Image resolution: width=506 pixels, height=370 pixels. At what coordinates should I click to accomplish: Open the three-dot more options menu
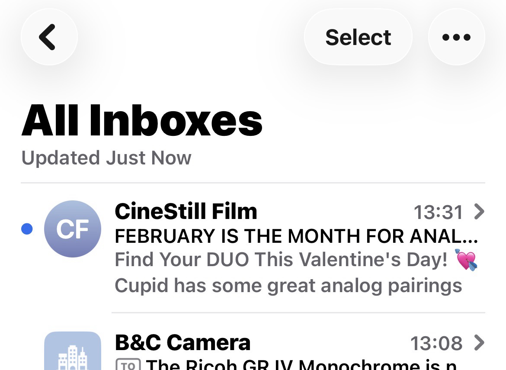click(x=456, y=37)
